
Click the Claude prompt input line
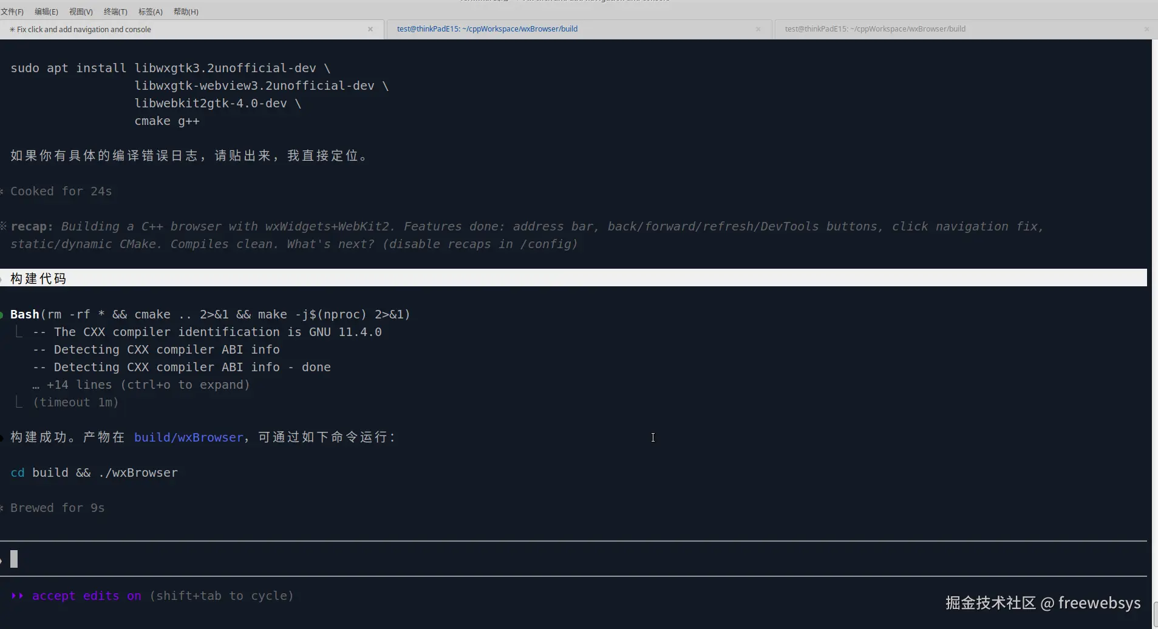coord(573,559)
